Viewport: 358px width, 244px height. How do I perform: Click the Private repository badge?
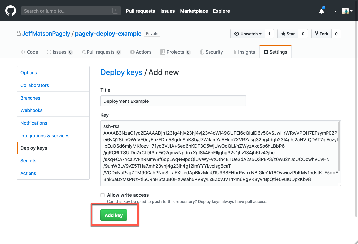[x=152, y=33]
